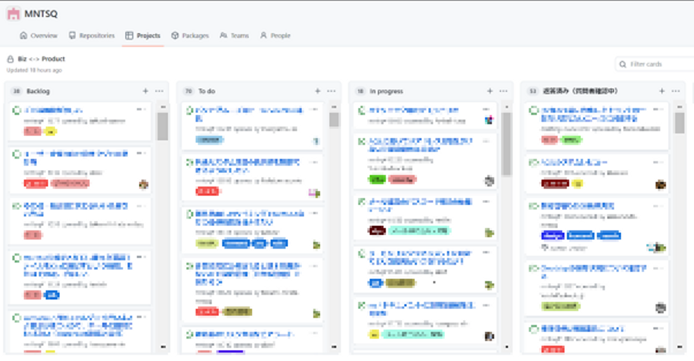Click the To do scrollbar down arrow
This screenshot has height=361, width=694.
tap(334, 347)
